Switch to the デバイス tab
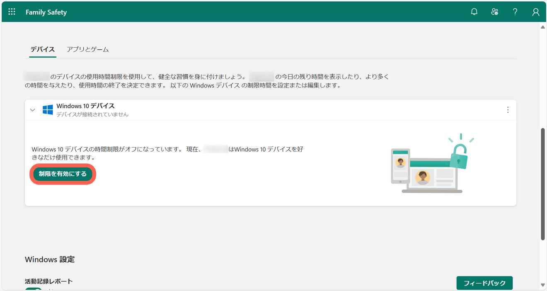 (x=43, y=49)
